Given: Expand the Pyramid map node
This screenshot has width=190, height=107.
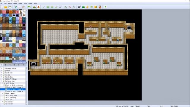Looking at the screenshot, I should pyautogui.click(x=2, y=71).
